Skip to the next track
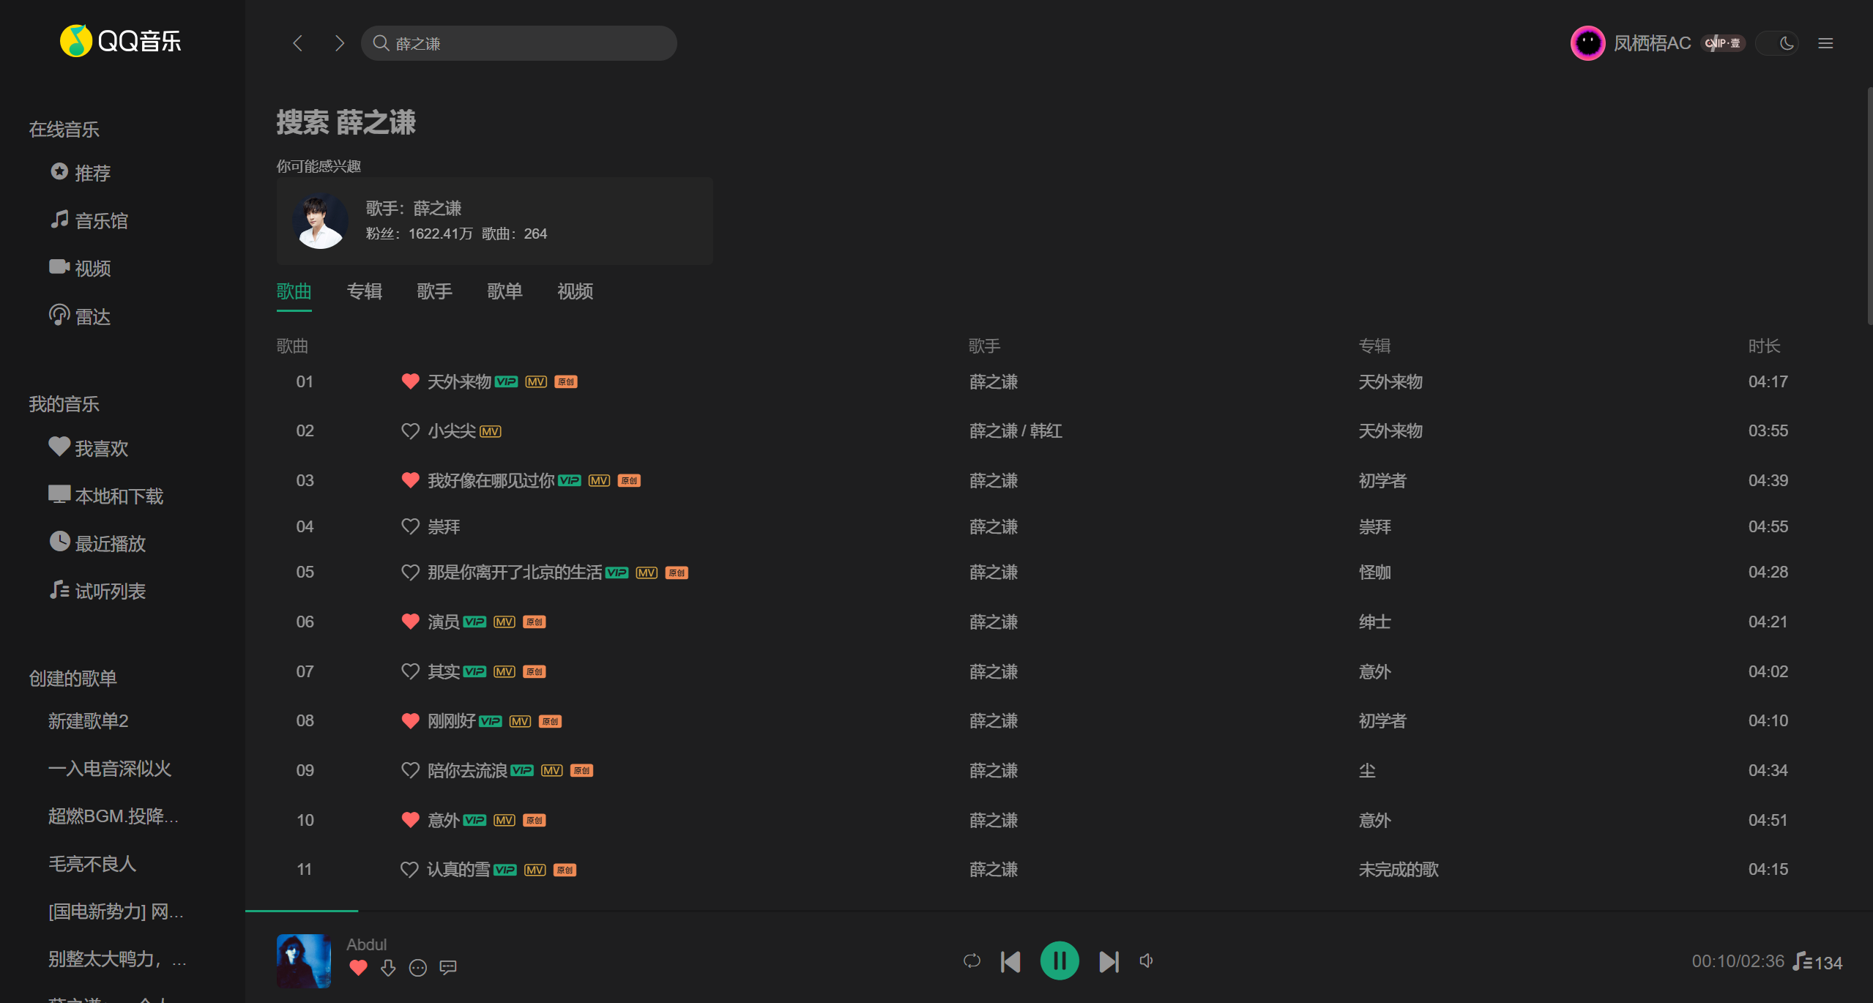The width and height of the screenshot is (1873, 1003). point(1109,961)
